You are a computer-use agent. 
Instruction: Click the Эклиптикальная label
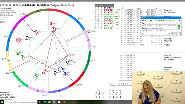(x=7, y=10)
